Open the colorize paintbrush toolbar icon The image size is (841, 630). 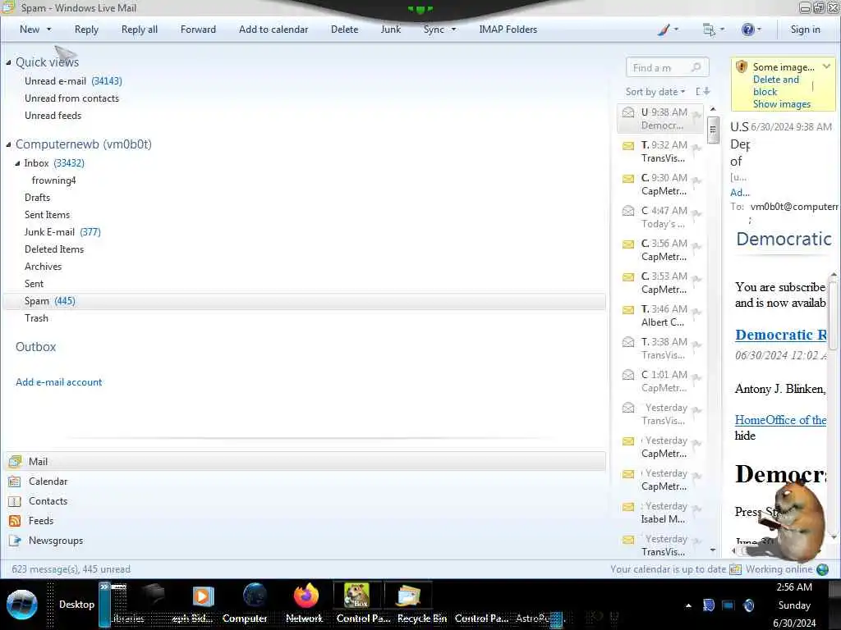[664, 30]
